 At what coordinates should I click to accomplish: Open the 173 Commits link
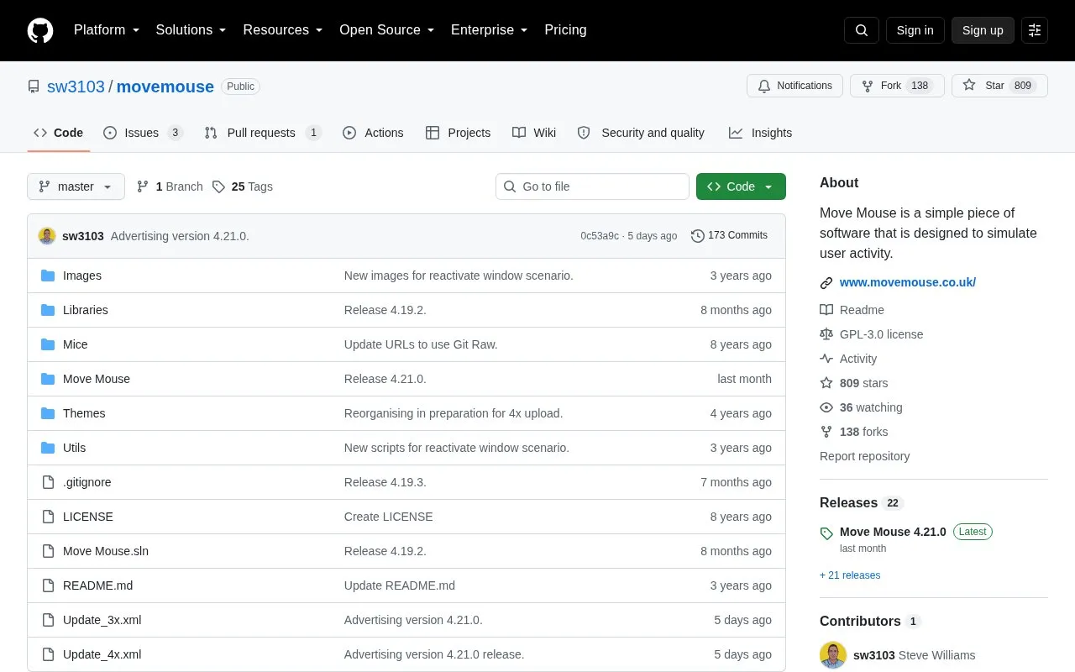[729, 235]
